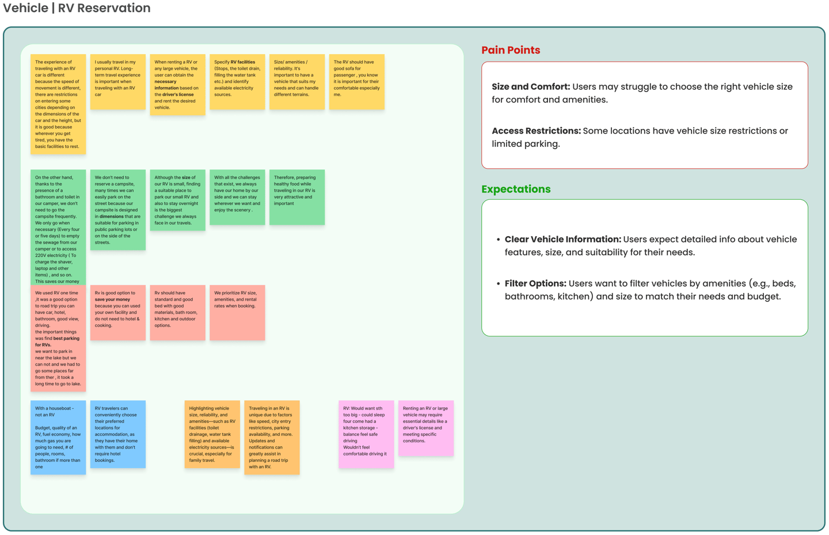Click the "RV travelers can conveniently choose" blue note
The image size is (829, 535).
[x=118, y=434]
